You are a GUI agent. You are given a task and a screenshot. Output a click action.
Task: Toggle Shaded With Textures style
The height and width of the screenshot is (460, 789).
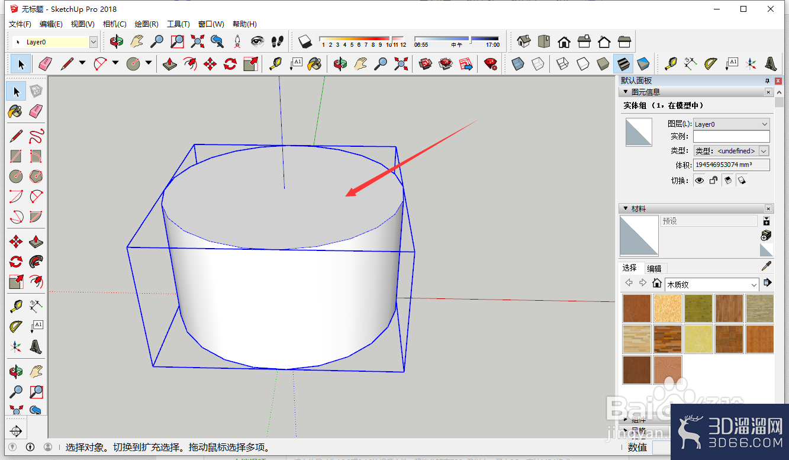point(623,63)
